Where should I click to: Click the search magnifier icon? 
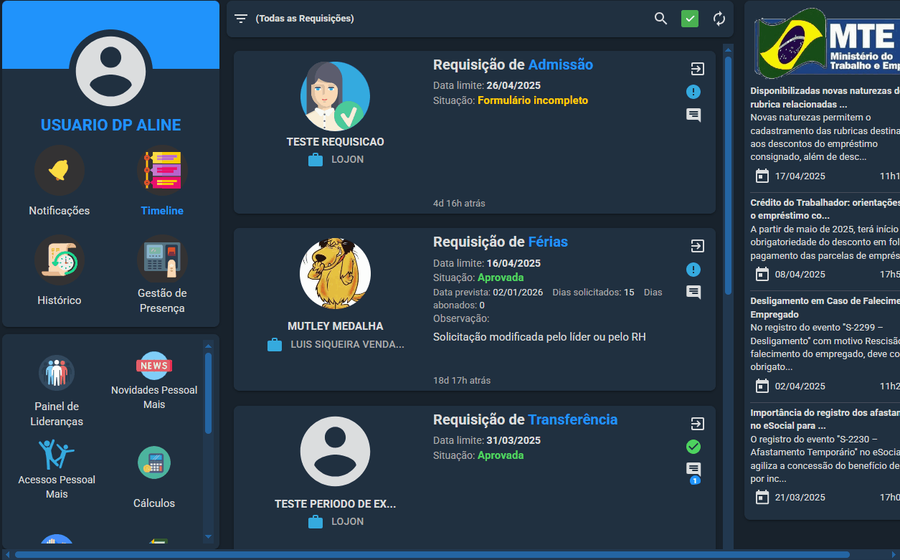[661, 19]
